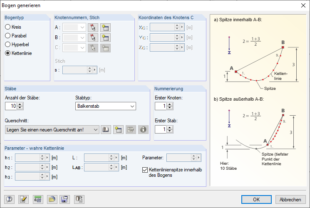Open the help button in bottom toolbar

coord(9,199)
